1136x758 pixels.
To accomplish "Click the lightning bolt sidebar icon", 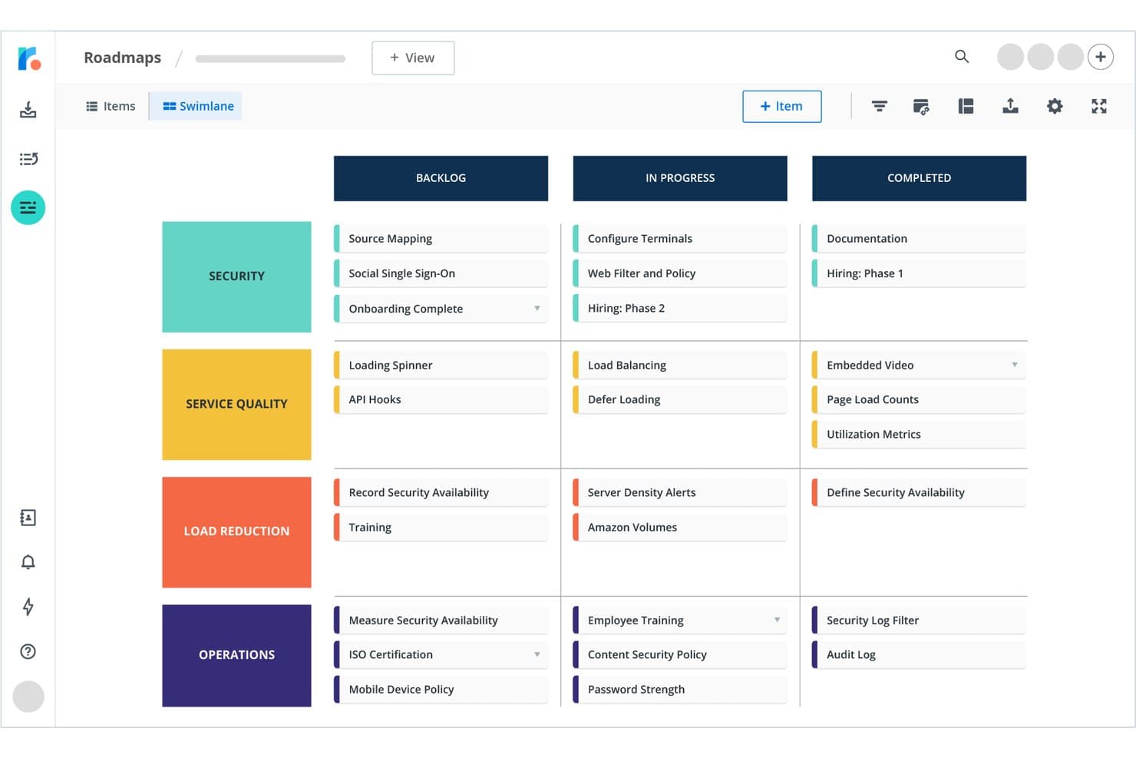I will tap(28, 607).
